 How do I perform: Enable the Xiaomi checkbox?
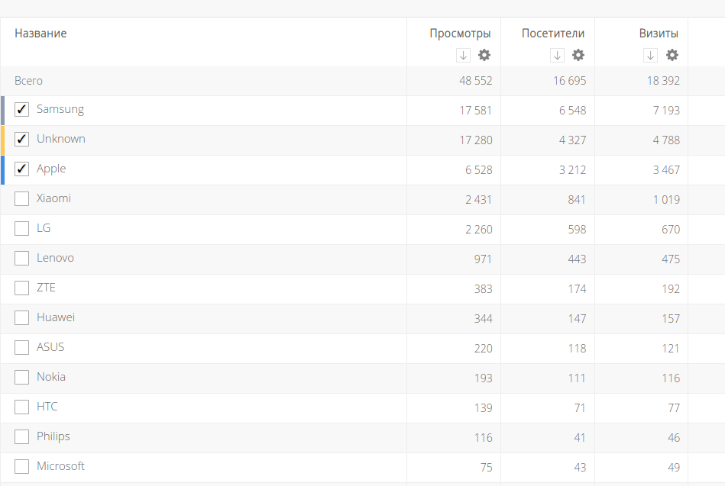click(22, 199)
